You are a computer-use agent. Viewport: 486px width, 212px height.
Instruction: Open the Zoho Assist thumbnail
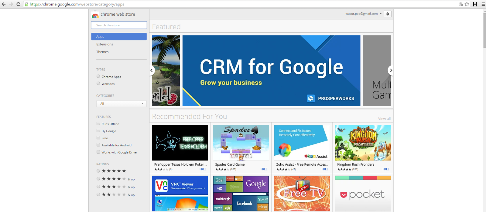pos(302,143)
